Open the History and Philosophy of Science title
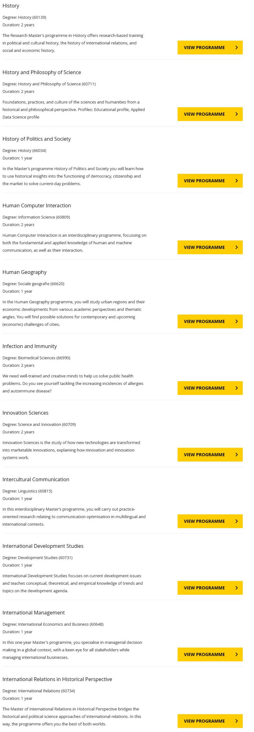254x732 pixels. pyautogui.click(x=42, y=72)
